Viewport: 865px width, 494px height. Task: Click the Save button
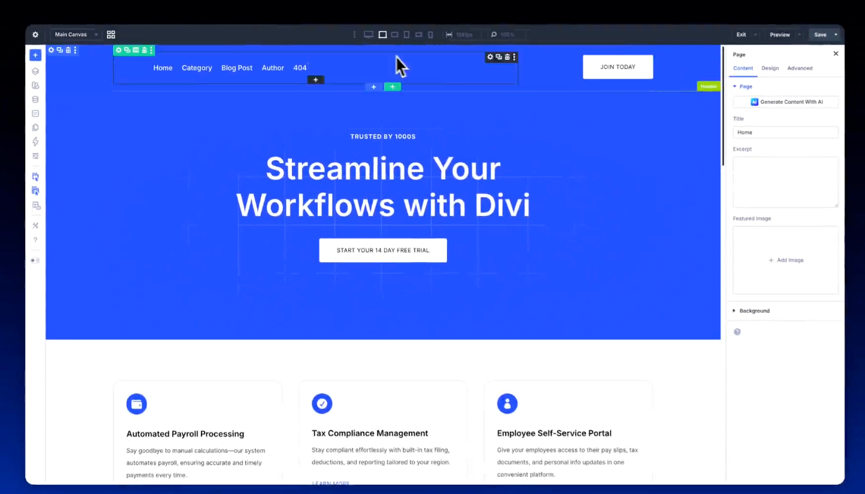coord(820,35)
